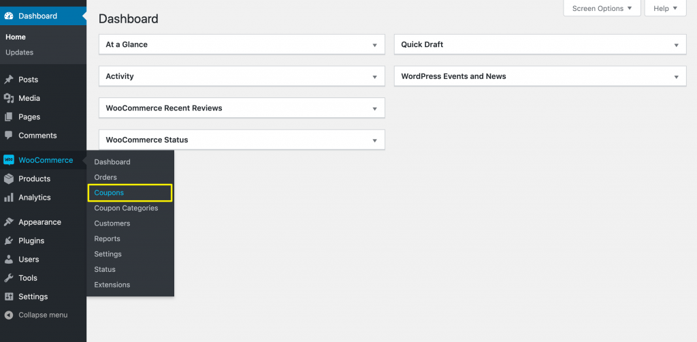Open Coupon Categories submenu item
Viewport: 697px width, 342px height.
(126, 208)
